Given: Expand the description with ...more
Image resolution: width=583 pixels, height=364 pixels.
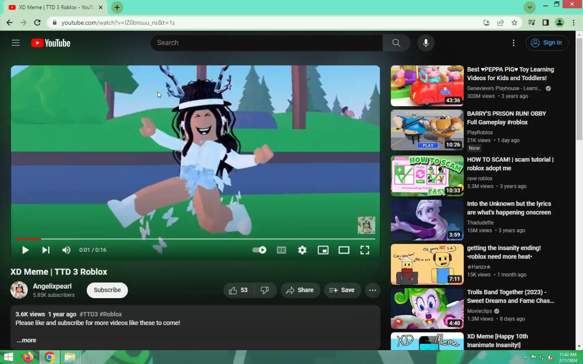Looking at the screenshot, I should [26, 340].
